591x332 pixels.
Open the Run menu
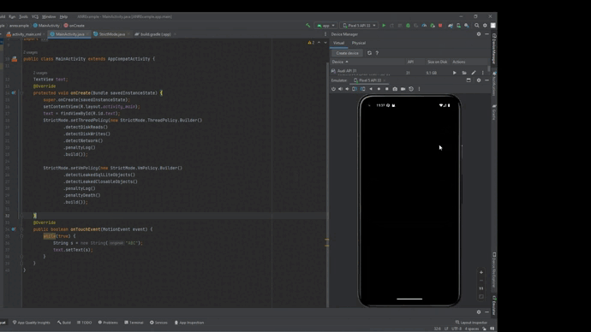coord(12,16)
